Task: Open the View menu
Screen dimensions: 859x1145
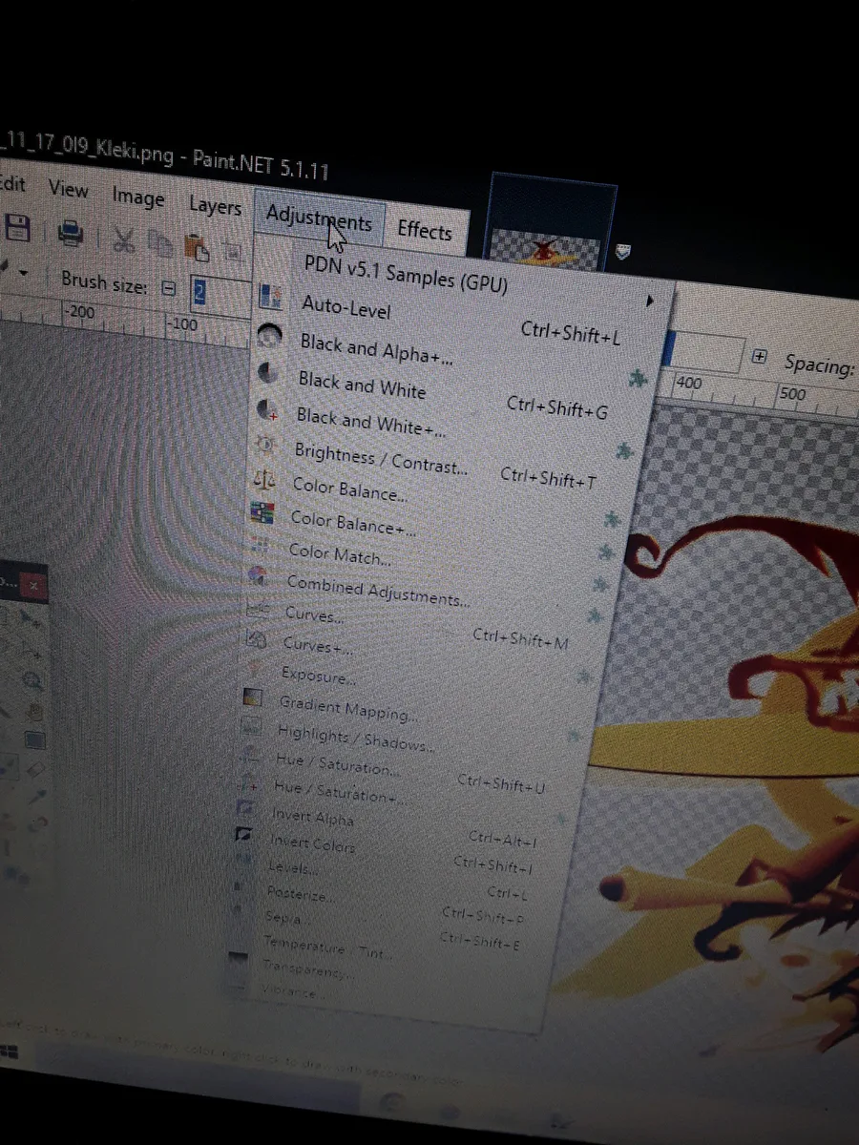Action: pos(68,189)
